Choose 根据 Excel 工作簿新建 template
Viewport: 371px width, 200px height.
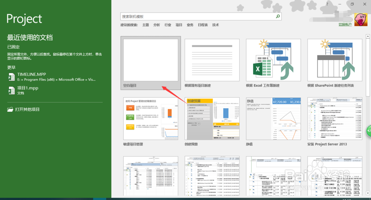pyautogui.click(x=273, y=63)
